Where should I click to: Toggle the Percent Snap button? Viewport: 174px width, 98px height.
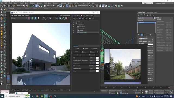[x=70, y=5]
